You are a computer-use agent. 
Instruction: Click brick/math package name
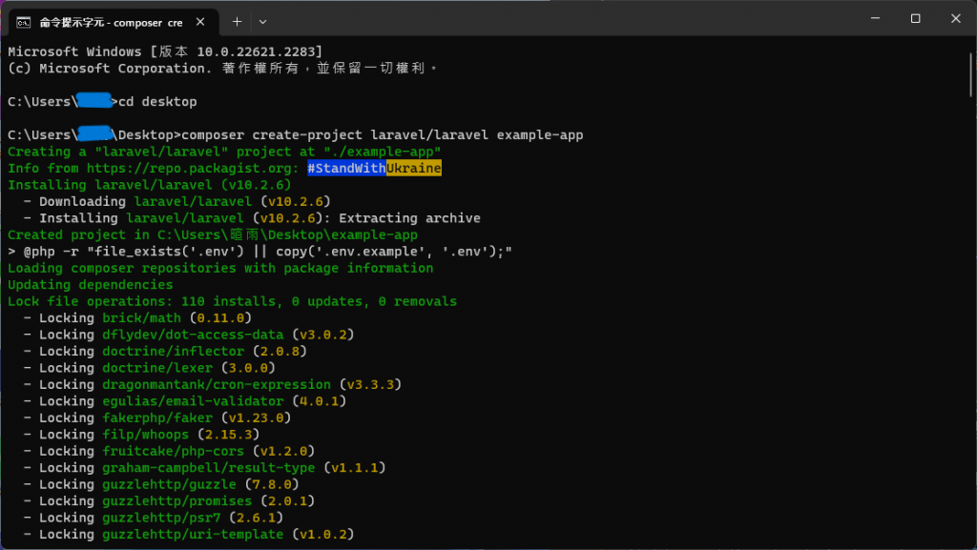tap(141, 318)
